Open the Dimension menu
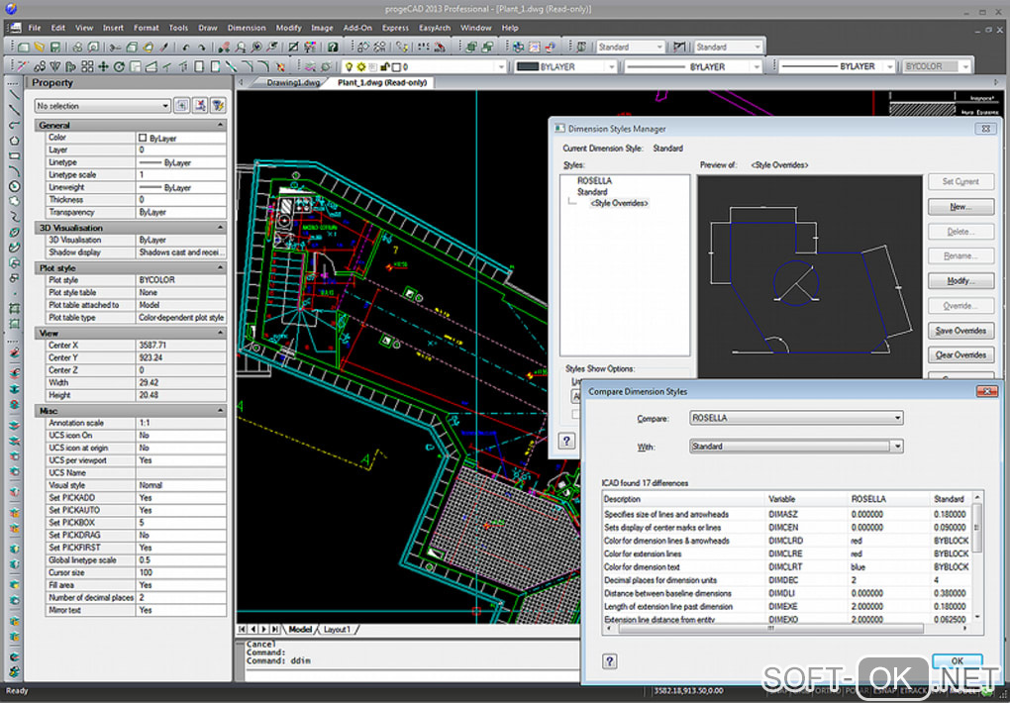Image resolution: width=1010 pixels, height=703 pixels. (x=246, y=28)
